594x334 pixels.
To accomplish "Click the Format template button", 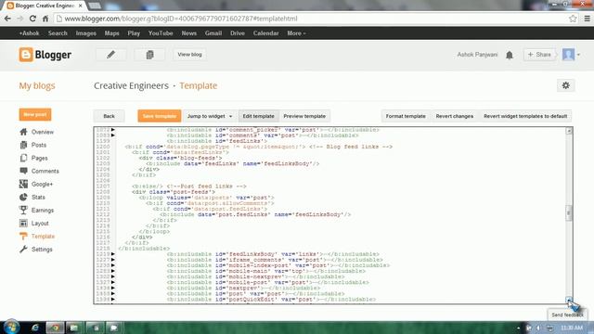I will [406, 116].
